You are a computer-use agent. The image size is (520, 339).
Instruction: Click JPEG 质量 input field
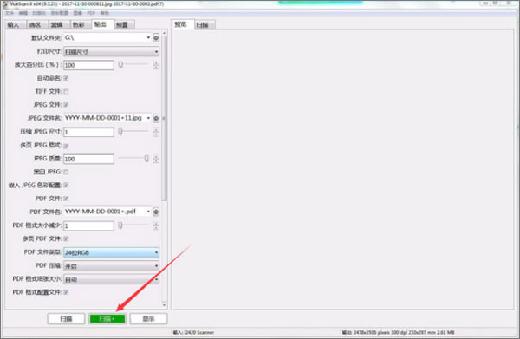point(88,159)
